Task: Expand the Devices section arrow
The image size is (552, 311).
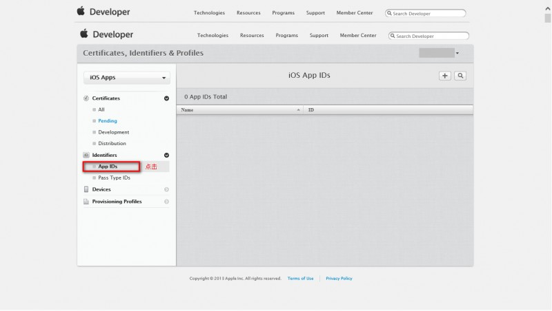Action: tap(166, 189)
